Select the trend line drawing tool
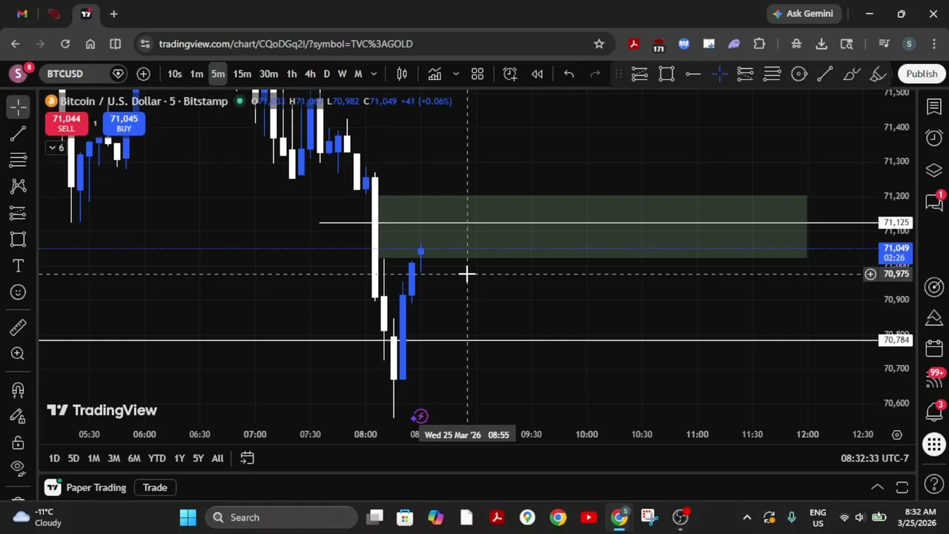Viewport: 949px width, 534px height. 19,133
